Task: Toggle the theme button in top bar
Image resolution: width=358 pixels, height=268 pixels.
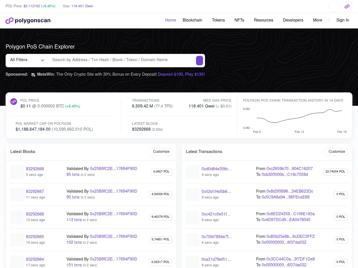Action: tap(334, 6)
